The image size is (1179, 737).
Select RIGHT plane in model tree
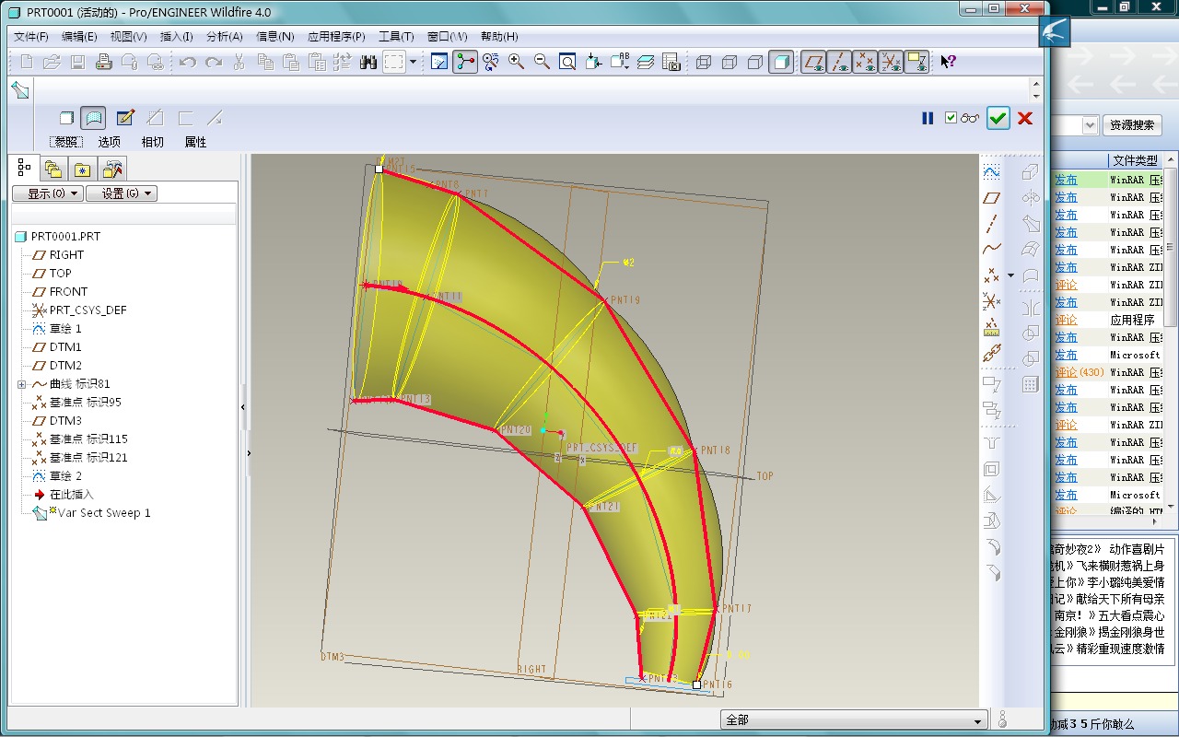(66, 255)
